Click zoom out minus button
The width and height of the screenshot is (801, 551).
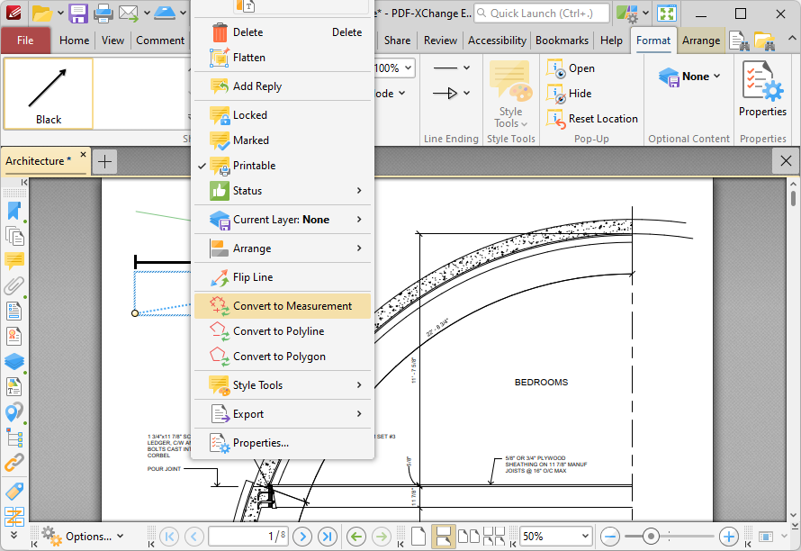610,537
